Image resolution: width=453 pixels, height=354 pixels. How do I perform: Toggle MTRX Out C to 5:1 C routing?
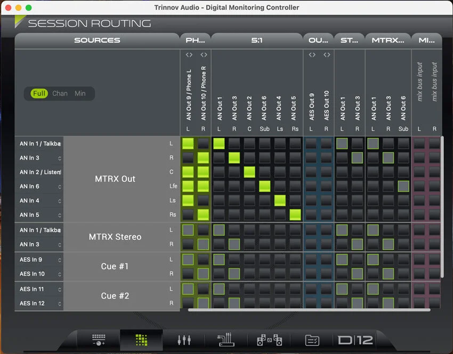click(249, 172)
